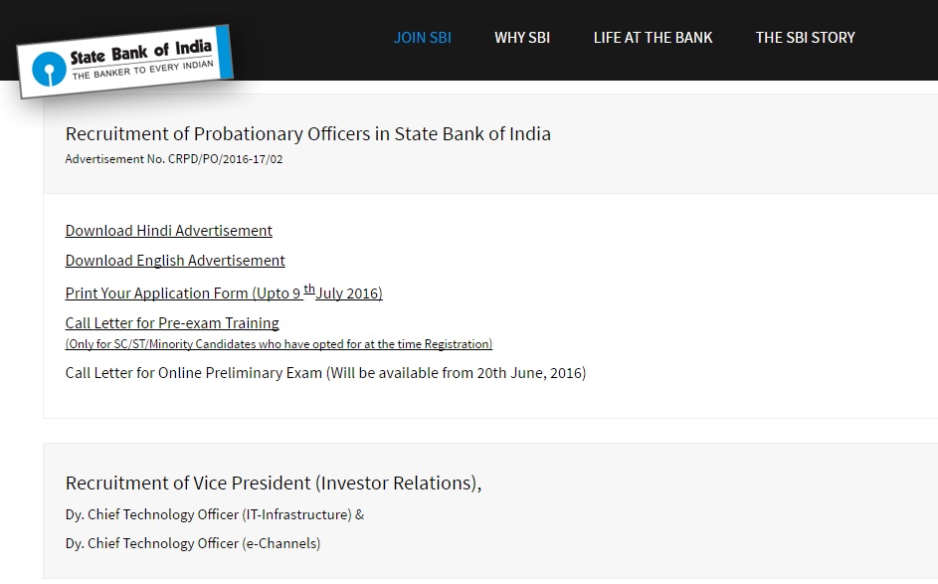Open Call Letter for Pre-exam Training
Viewport: 938px width, 584px height.
[172, 323]
